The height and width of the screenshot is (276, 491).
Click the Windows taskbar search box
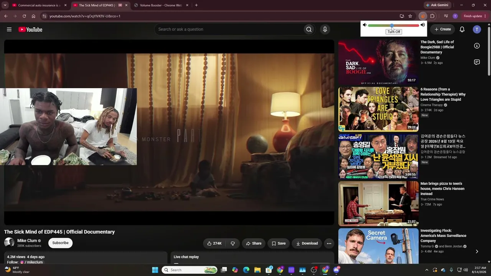[189, 270]
